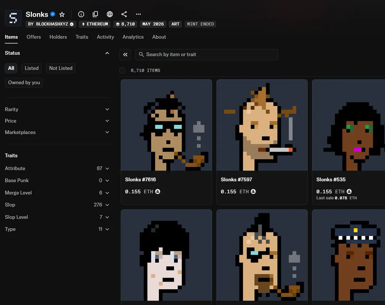Screen dimensions: 385x305
Task: Add Slonks to favorites with the star icon
Action: (x=62, y=14)
